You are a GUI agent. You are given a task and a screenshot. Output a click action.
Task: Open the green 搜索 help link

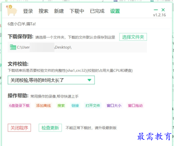[61, 105]
